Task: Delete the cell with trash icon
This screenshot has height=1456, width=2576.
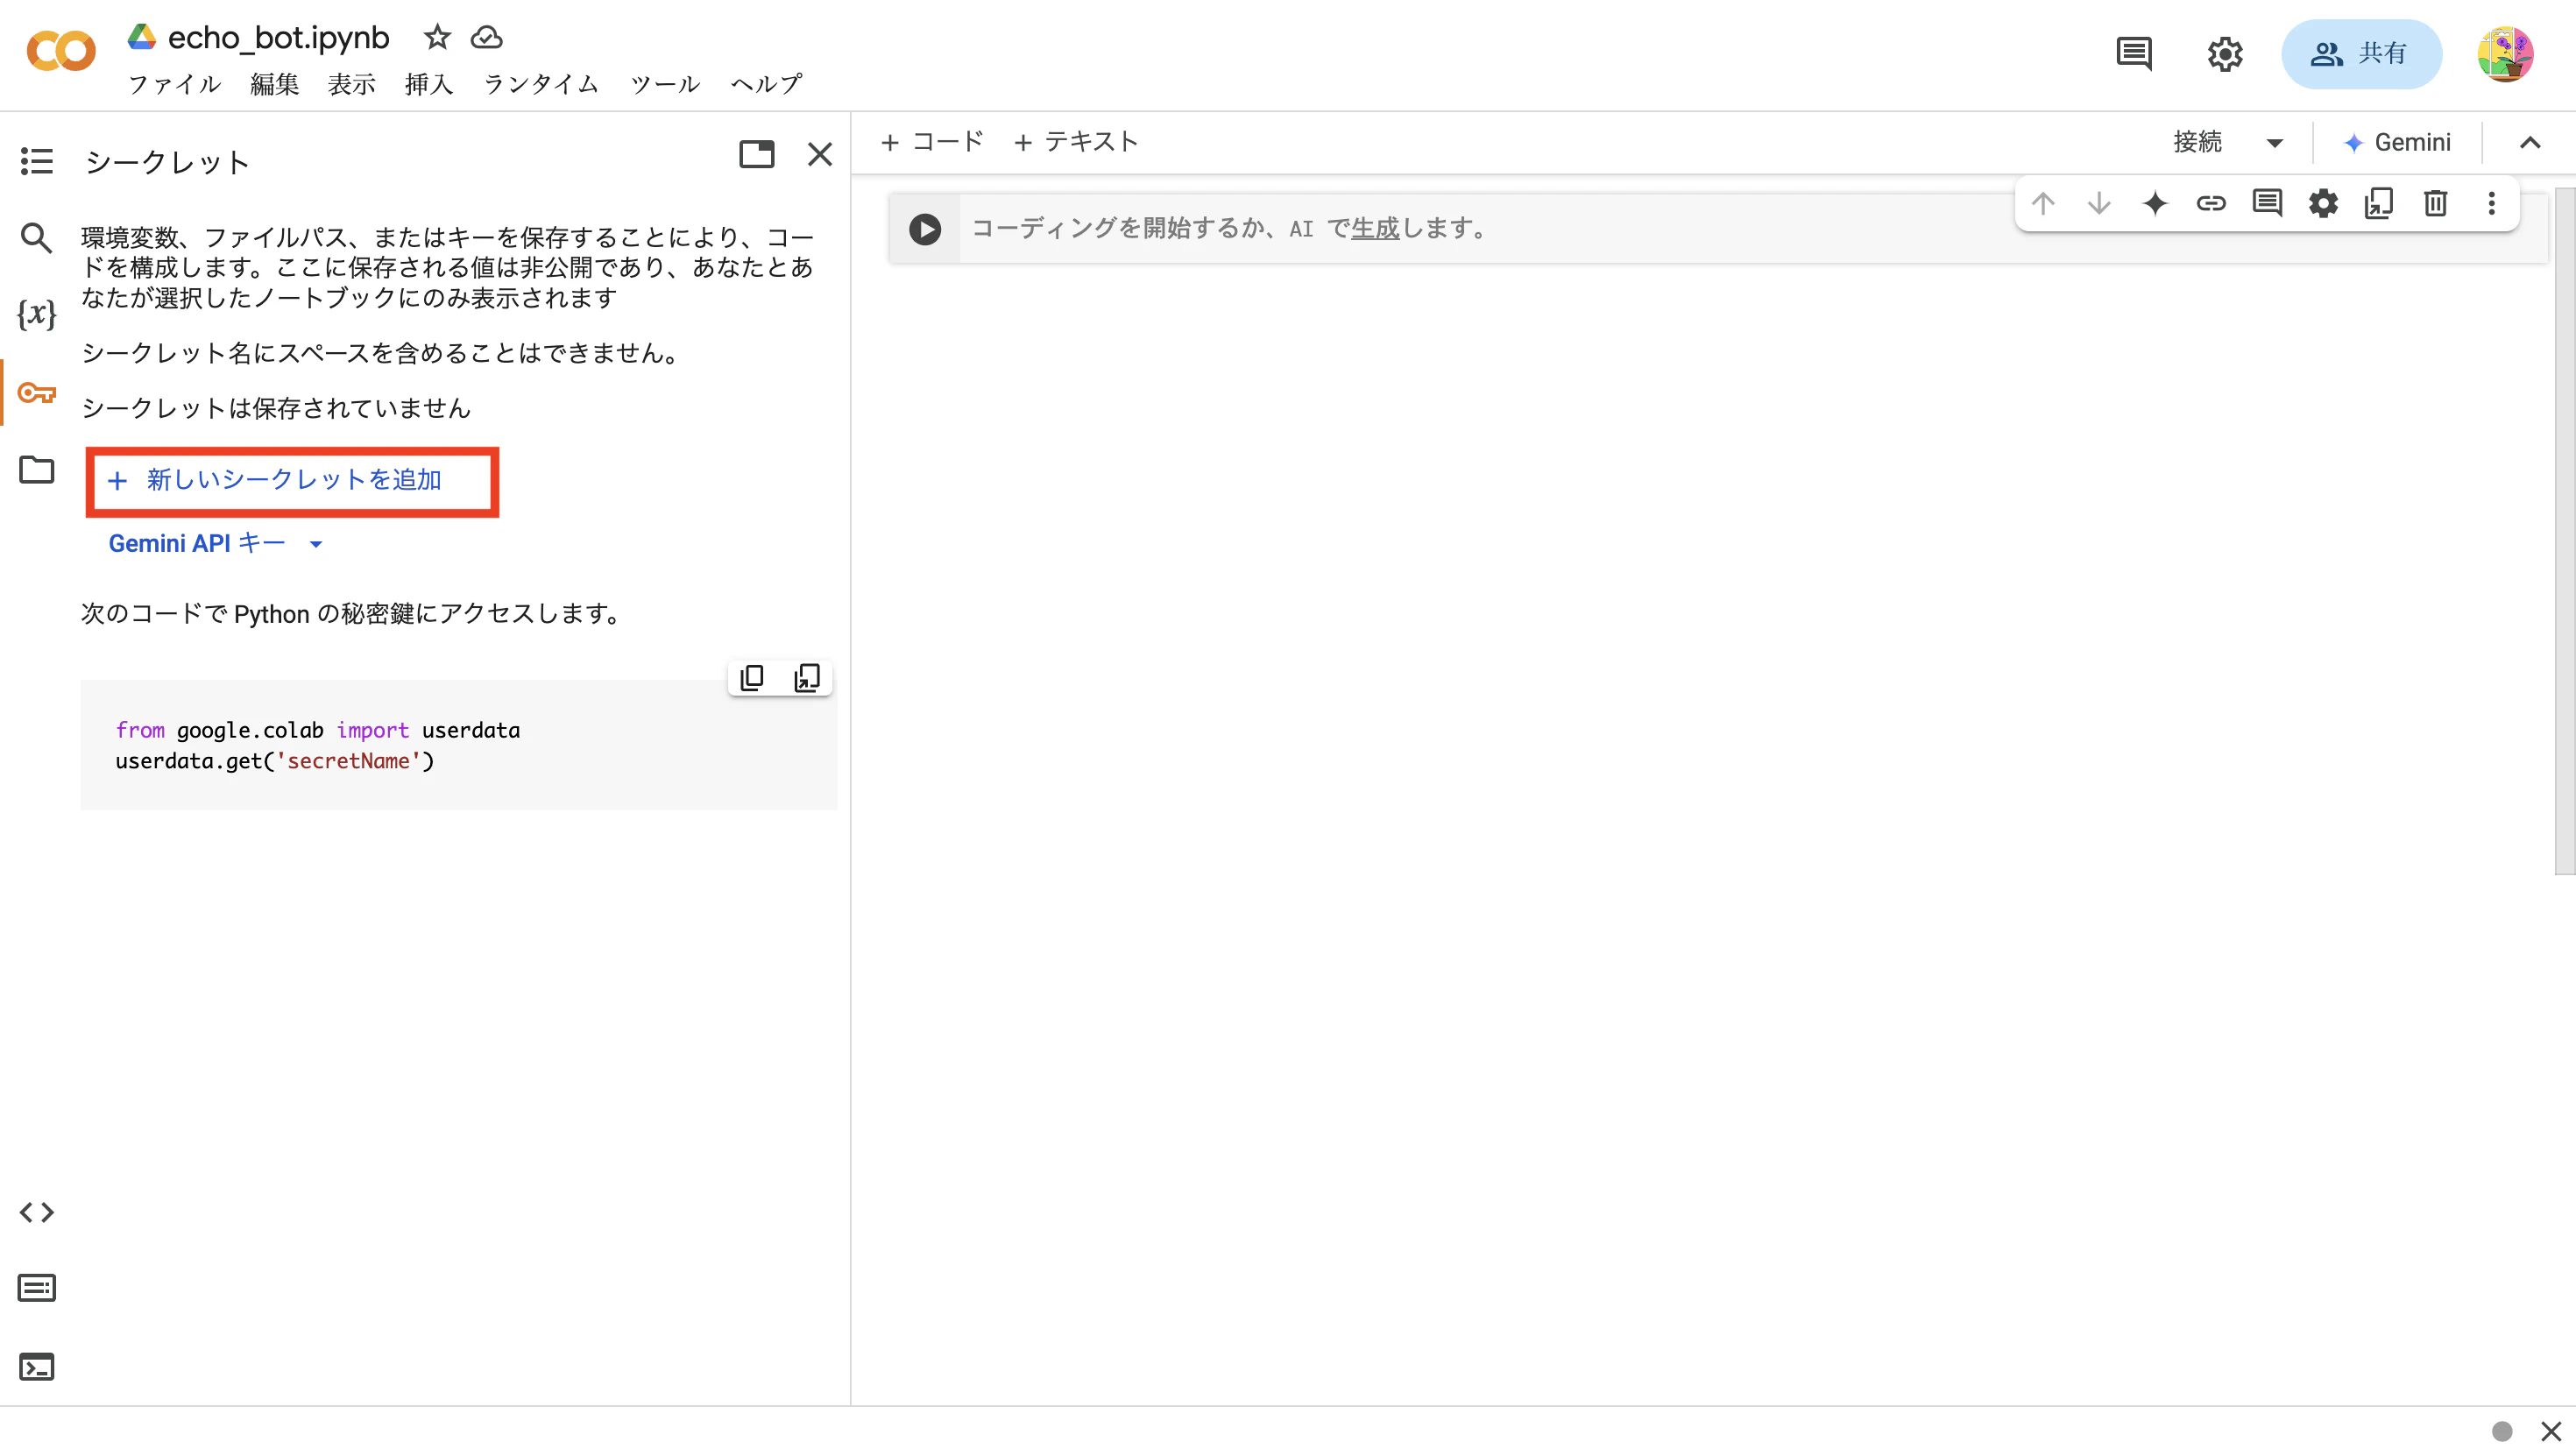Action: [x=2436, y=204]
